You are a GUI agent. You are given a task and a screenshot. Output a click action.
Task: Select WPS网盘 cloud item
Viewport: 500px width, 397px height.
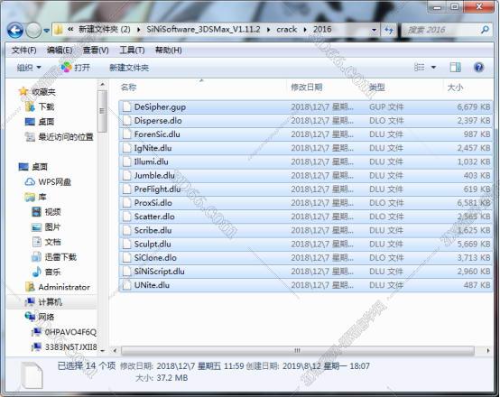tap(48, 181)
